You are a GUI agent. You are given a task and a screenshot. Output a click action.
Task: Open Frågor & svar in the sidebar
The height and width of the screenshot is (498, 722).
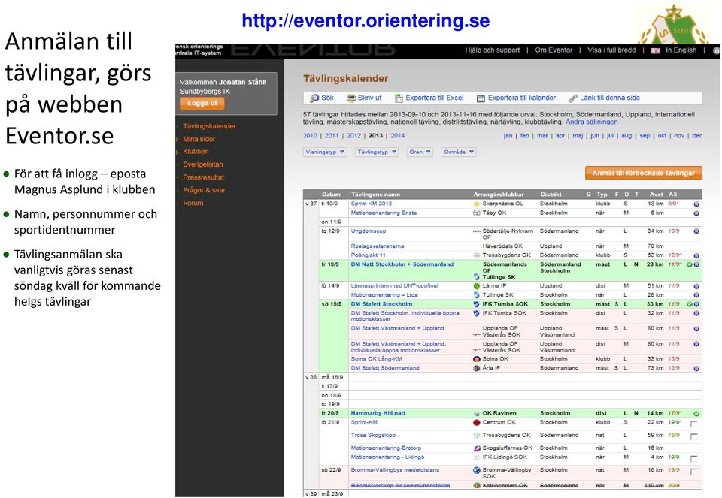[x=204, y=190]
